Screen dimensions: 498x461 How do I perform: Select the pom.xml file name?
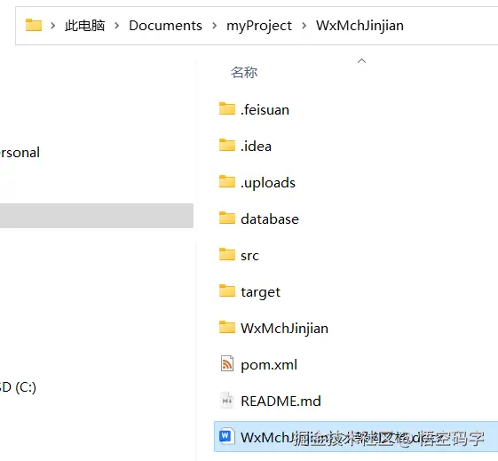[269, 365]
